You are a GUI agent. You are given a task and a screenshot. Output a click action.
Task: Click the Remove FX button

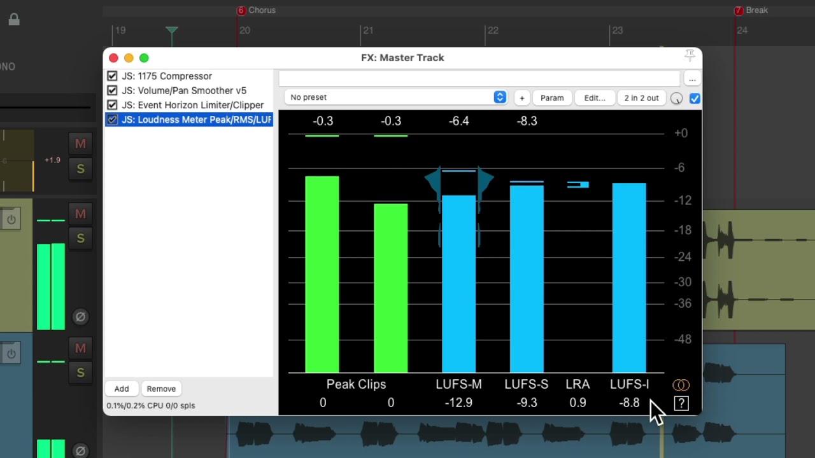pos(161,389)
